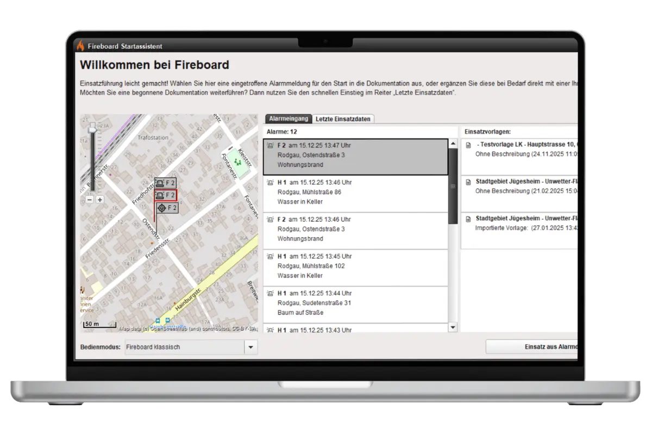The width and height of the screenshot is (652, 435).
Task: Click the Fireboard klassisch combo box field
Action: click(185, 347)
